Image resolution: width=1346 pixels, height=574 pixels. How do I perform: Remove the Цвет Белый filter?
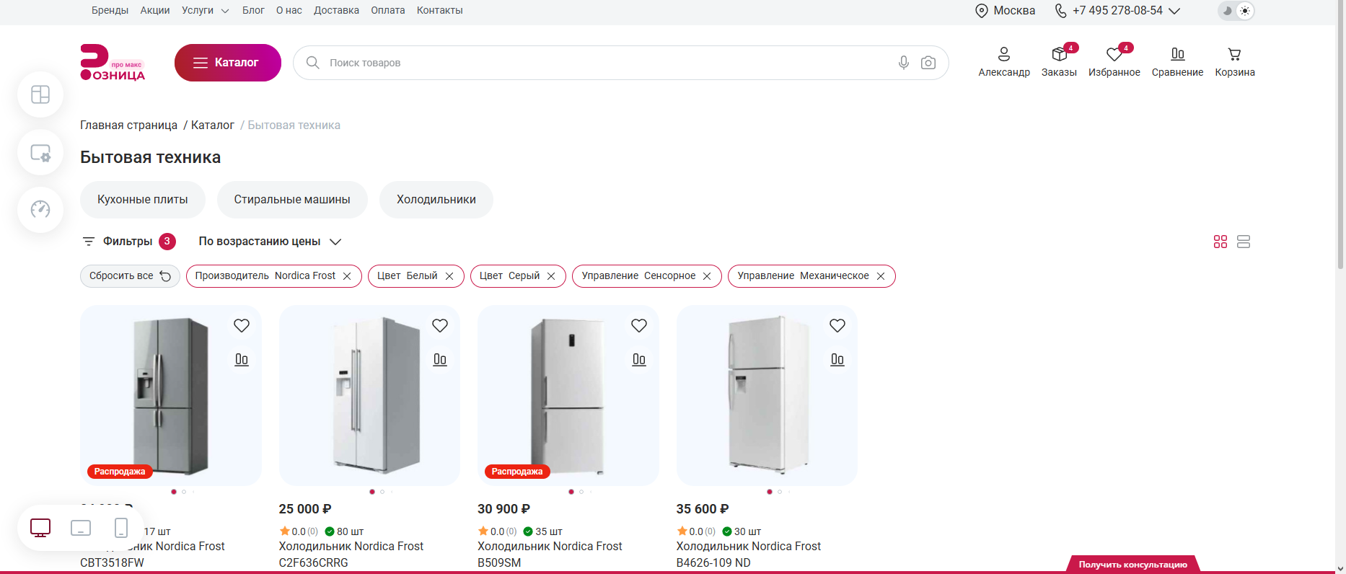[449, 276]
